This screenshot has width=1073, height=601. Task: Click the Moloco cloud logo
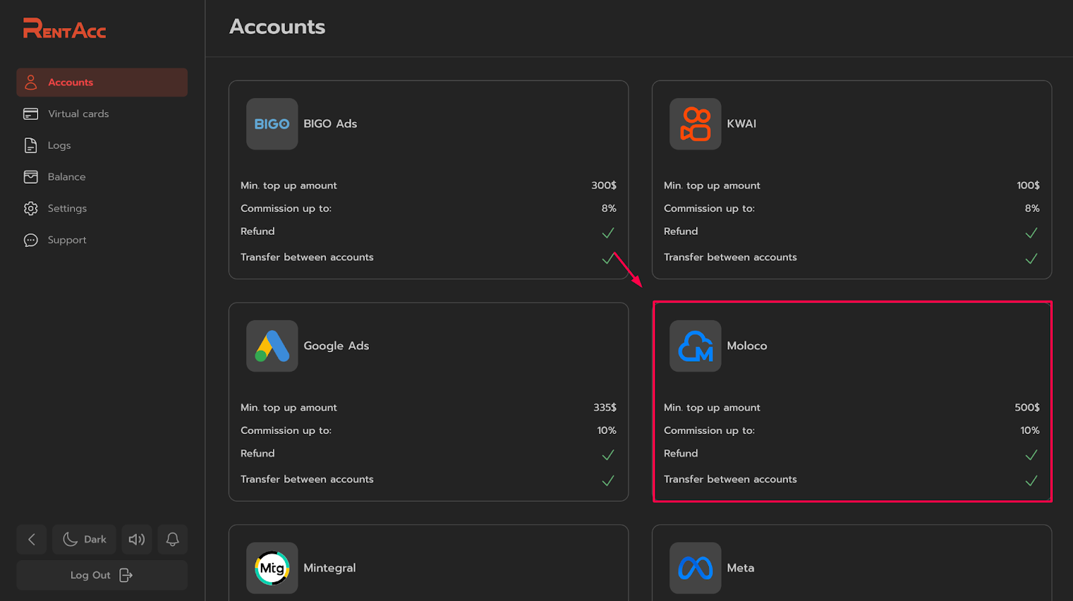click(695, 346)
